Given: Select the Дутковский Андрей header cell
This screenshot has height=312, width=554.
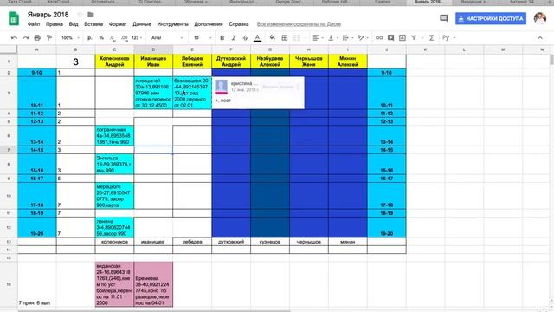Looking at the screenshot, I should tap(231, 62).
